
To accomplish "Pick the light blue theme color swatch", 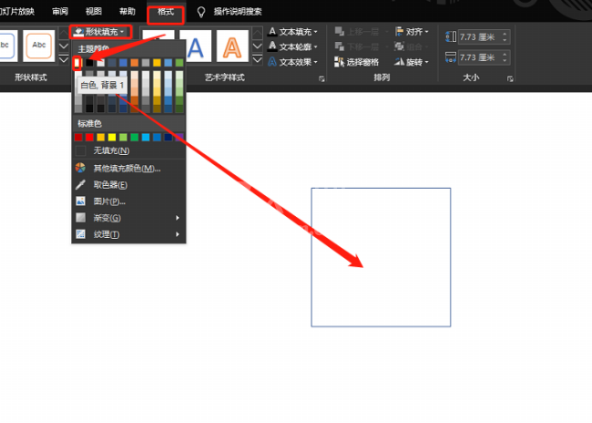I will [168, 63].
